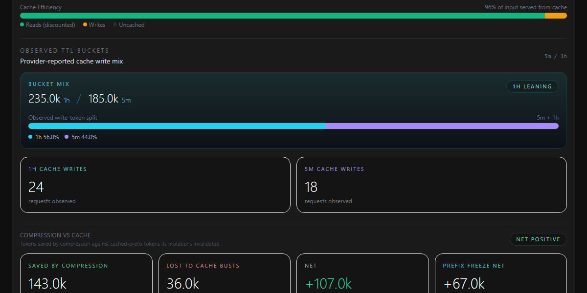Click the "36.0k" value
This screenshot has height=293, width=587.
(x=183, y=284)
